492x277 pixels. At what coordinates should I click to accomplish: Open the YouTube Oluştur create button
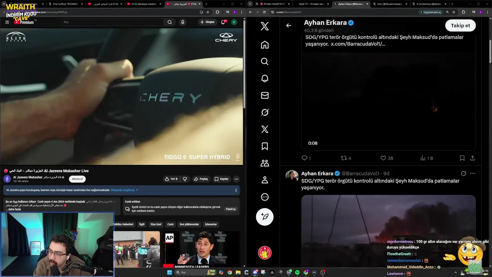pyautogui.click(x=208, y=22)
